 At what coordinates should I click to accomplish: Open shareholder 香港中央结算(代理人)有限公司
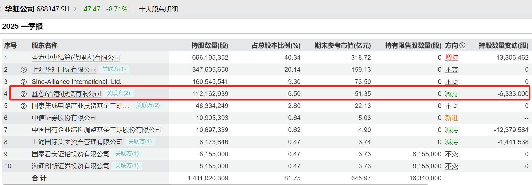[x=76, y=58]
